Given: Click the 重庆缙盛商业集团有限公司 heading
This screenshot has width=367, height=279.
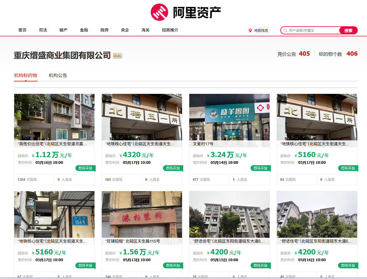Looking at the screenshot, I should [62, 56].
